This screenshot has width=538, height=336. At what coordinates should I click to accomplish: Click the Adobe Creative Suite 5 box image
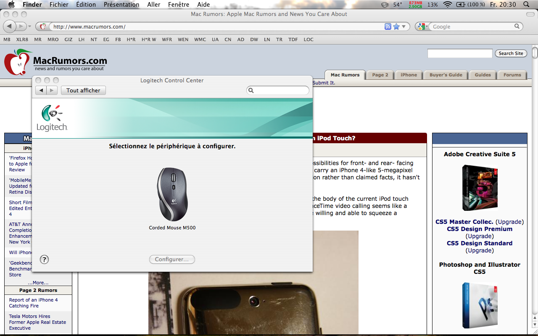pos(480,188)
